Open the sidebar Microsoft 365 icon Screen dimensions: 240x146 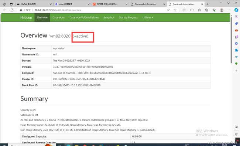pyautogui.click(x=236, y=44)
